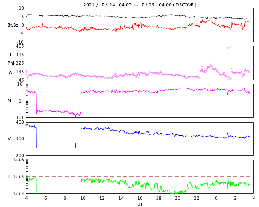Click the N density panel label
Screen dimensions: 259x207
[10, 101]
